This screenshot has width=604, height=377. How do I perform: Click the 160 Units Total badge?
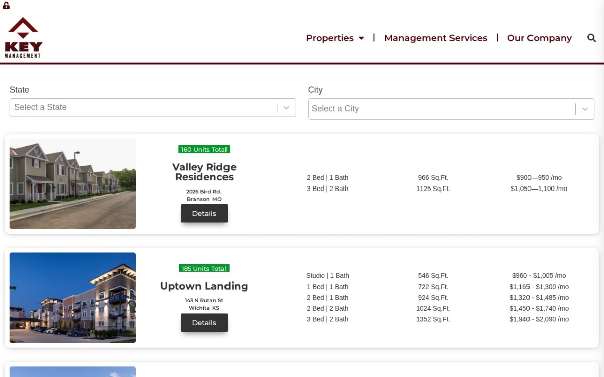coord(204,149)
